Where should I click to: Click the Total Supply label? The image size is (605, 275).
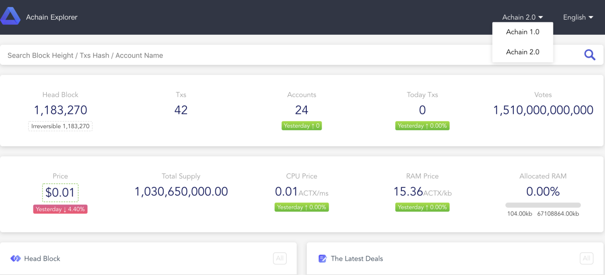(x=181, y=176)
